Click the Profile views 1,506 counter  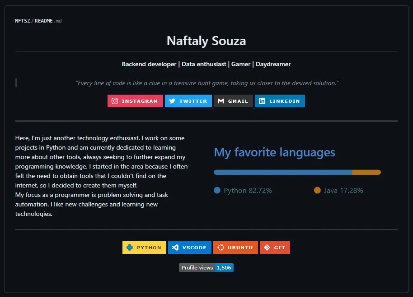pyautogui.click(x=206, y=267)
